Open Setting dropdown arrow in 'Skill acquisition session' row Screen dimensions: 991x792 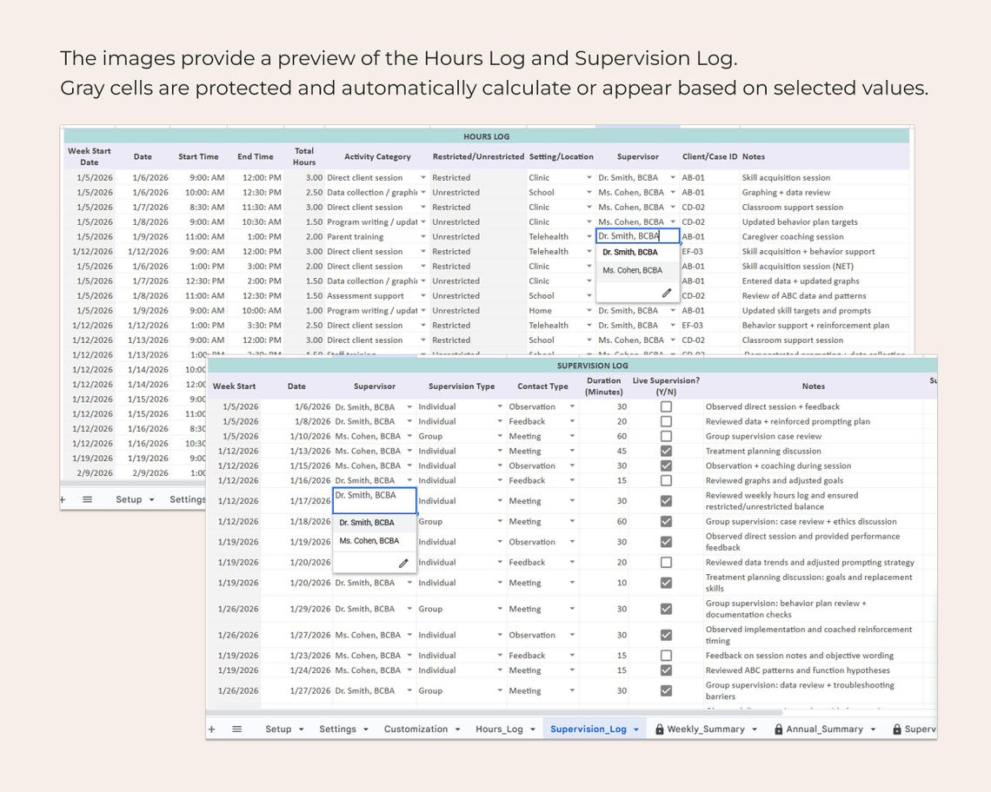pyautogui.click(x=589, y=177)
